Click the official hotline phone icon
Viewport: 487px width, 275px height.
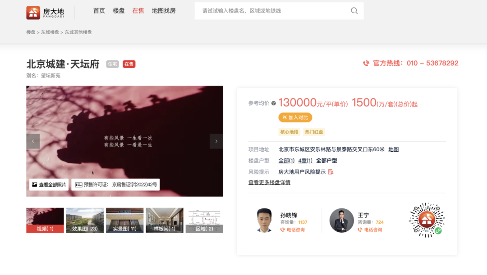coord(366,63)
